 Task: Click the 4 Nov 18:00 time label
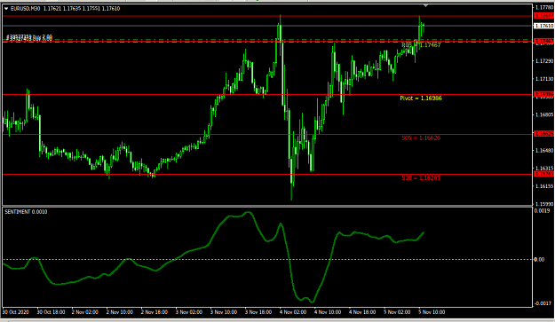(362, 312)
